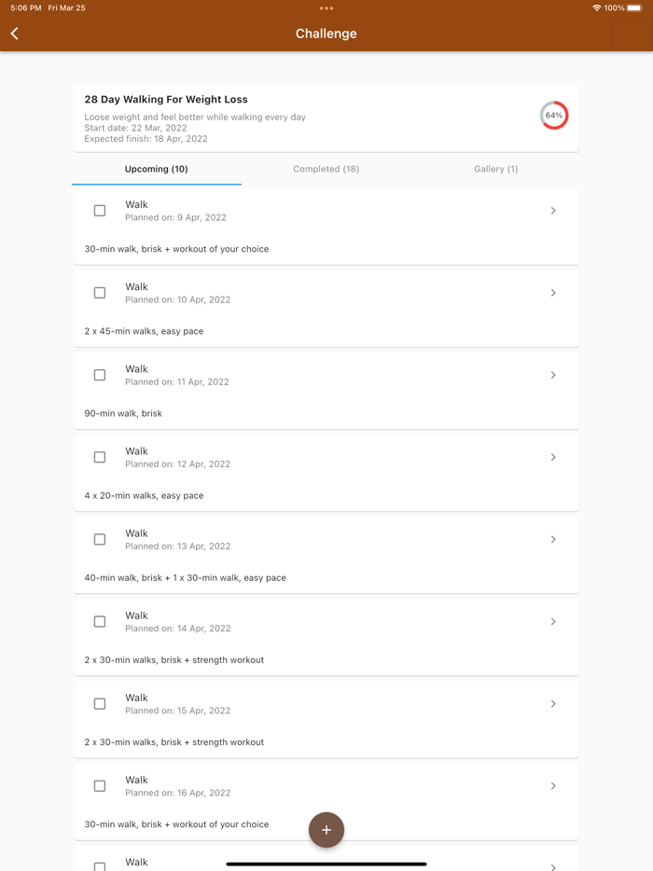Image resolution: width=653 pixels, height=871 pixels.
Task: Open the Gallery (1) tab
Action: click(x=495, y=169)
